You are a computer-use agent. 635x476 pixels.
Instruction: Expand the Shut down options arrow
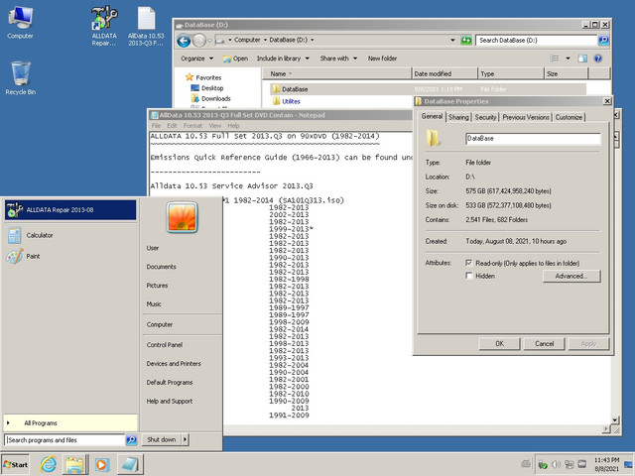coord(186,439)
